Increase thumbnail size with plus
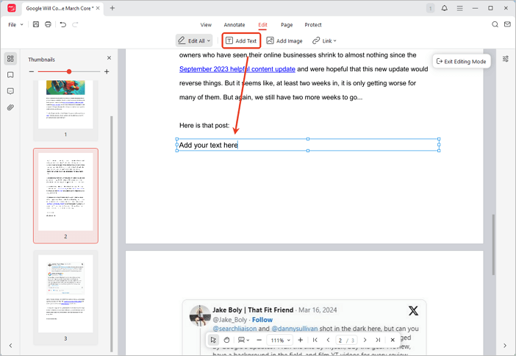Image resolution: width=516 pixels, height=356 pixels. [x=107, y=71]
